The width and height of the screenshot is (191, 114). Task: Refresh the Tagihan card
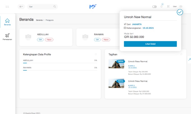181,54
